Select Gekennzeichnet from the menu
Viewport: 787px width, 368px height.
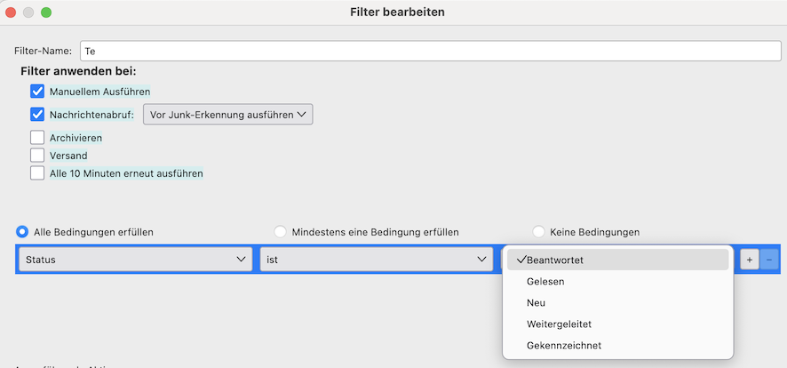tap(562, 346)
